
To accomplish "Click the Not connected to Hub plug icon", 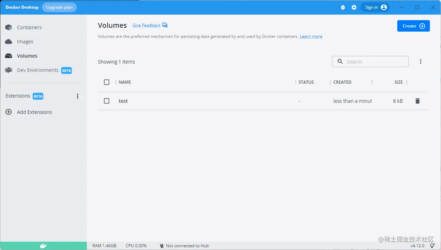I will [162, 246].
